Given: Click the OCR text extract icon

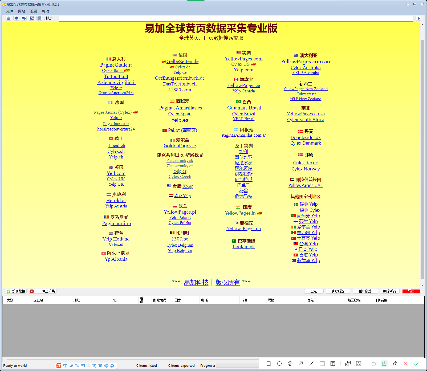Looking at the screenshot, I should point(359,364).
